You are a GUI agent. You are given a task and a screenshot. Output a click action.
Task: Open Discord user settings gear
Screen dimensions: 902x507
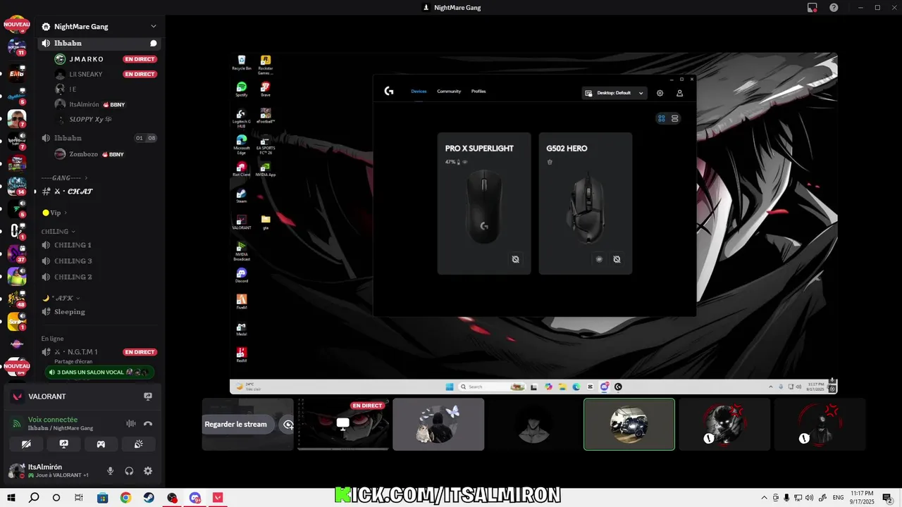point(148,471)
